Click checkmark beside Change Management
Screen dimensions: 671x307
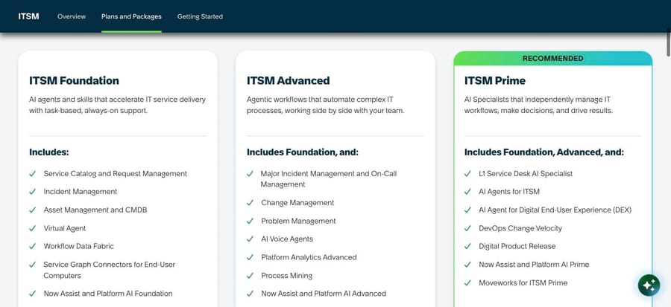click(x=250, y=202)
